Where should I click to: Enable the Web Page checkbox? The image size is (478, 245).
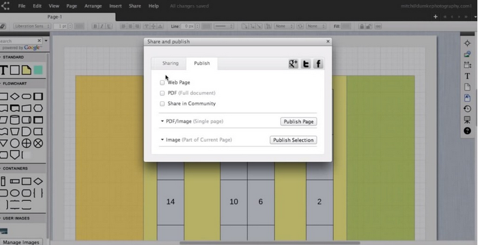tap(162, 83)
